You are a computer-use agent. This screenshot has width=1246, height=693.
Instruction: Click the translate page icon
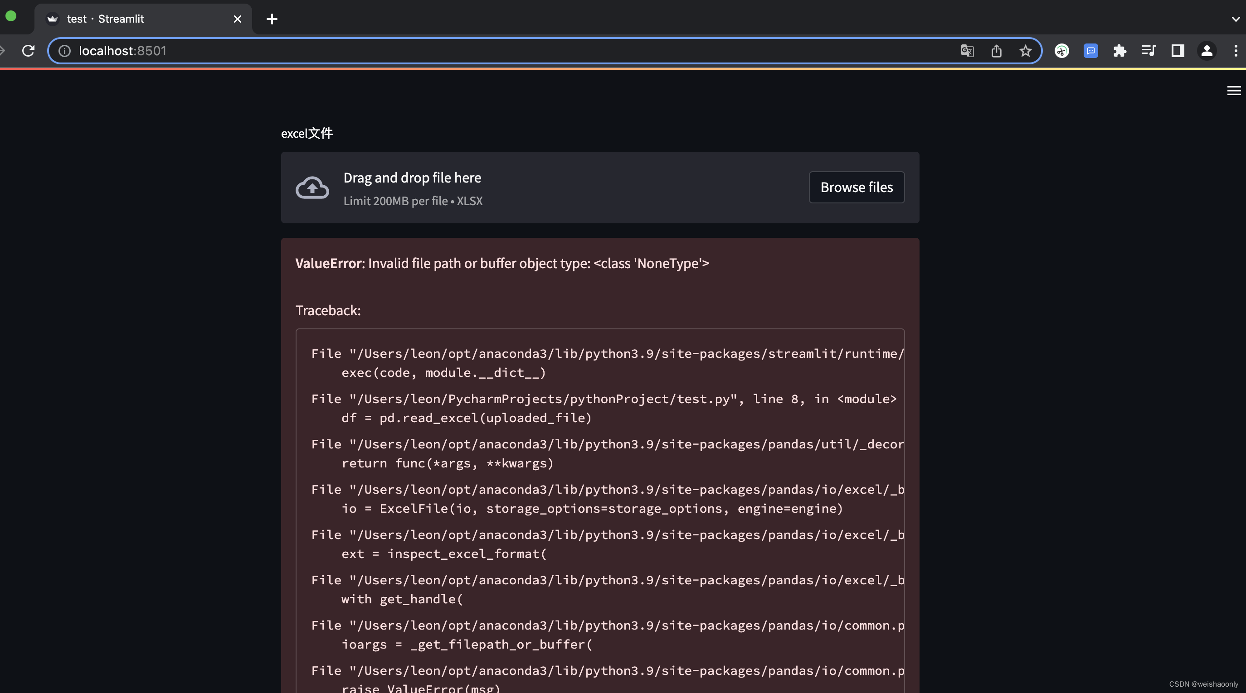967,50
